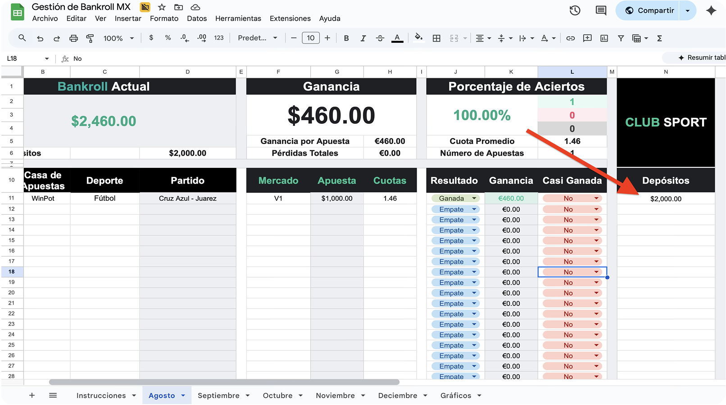Click the Compartir button
The width and height of the screenshot is (726, 405).
coord(649,10)
